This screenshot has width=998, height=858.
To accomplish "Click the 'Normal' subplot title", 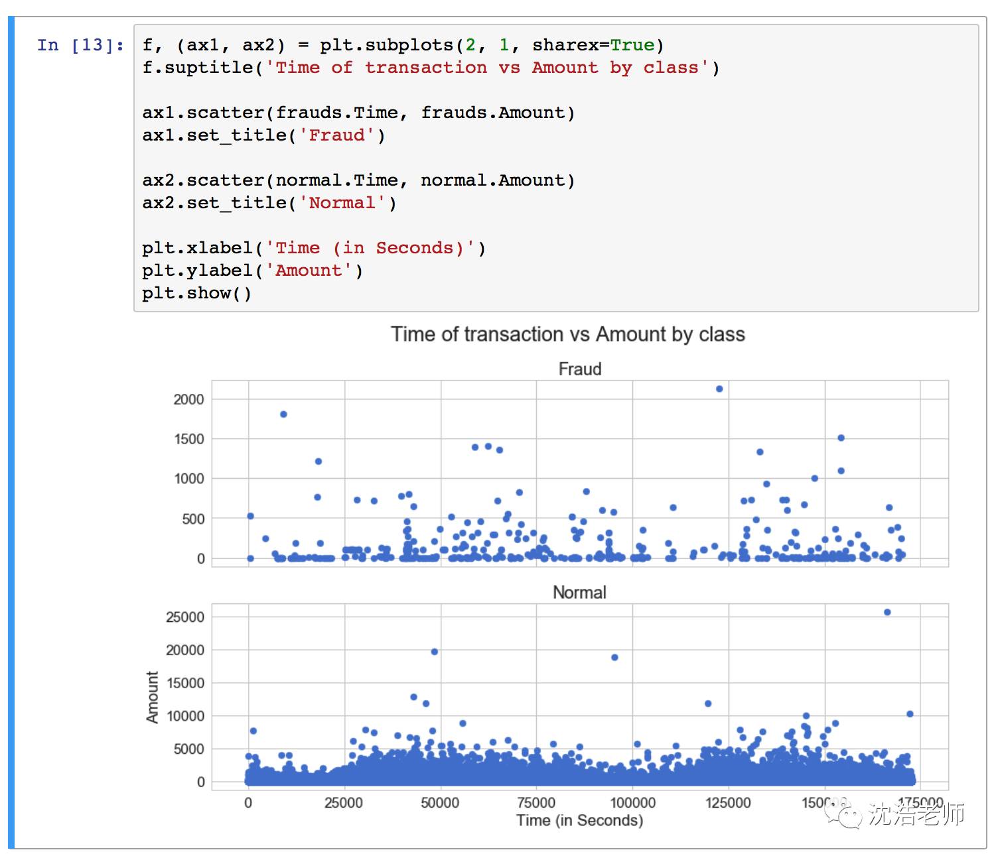I will [579, 592].
